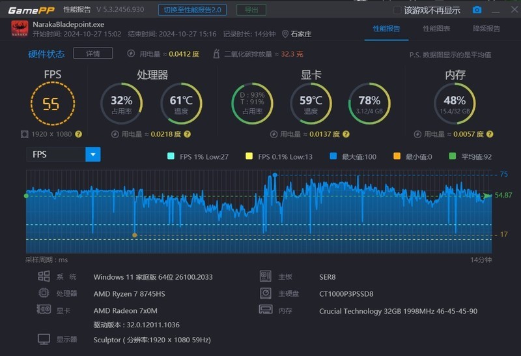Click the GPU 59℃ temperature gauge

(311, 104)
